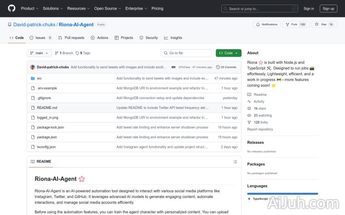Open the Insights tab
Screen dimensions: 345x215
pos(173,38)
